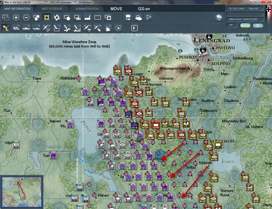Image resolution: width=272 pixels, height=209 pixels.
Task: Select the purple 17=69 unit counter
Action: (113, 83)
